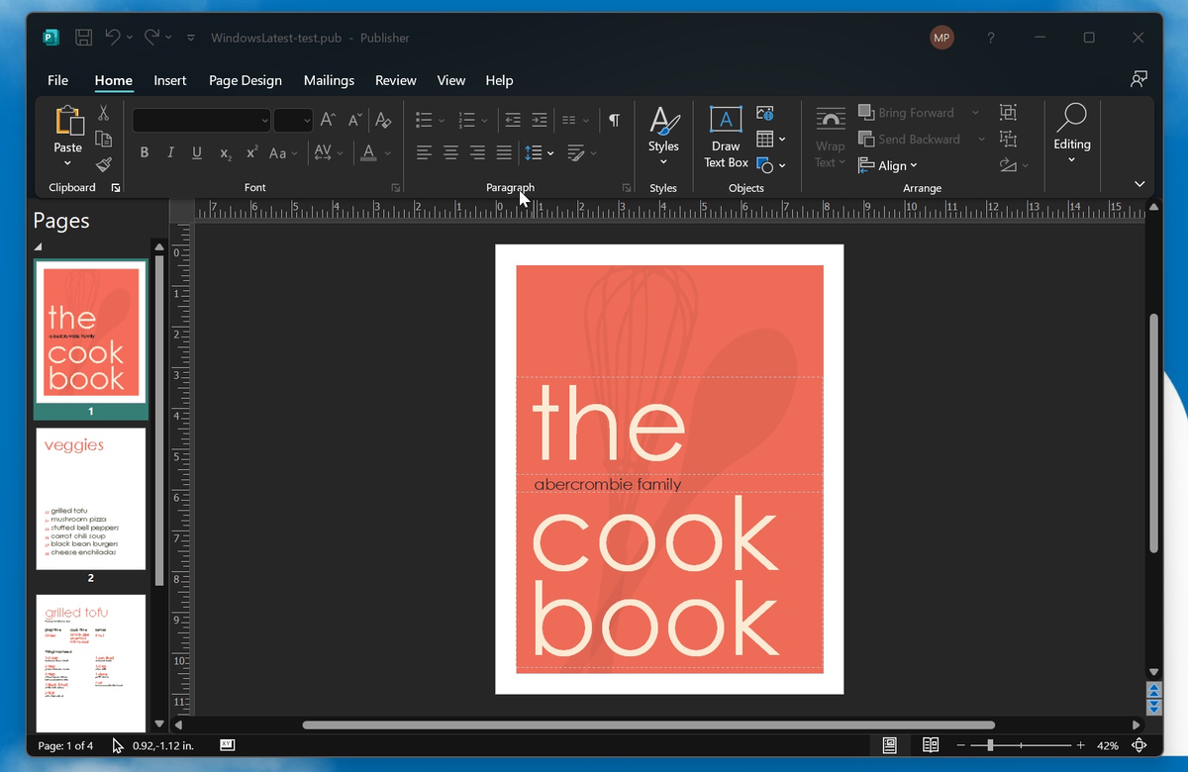Fit whole page icon in status bar

(1138, 745)
